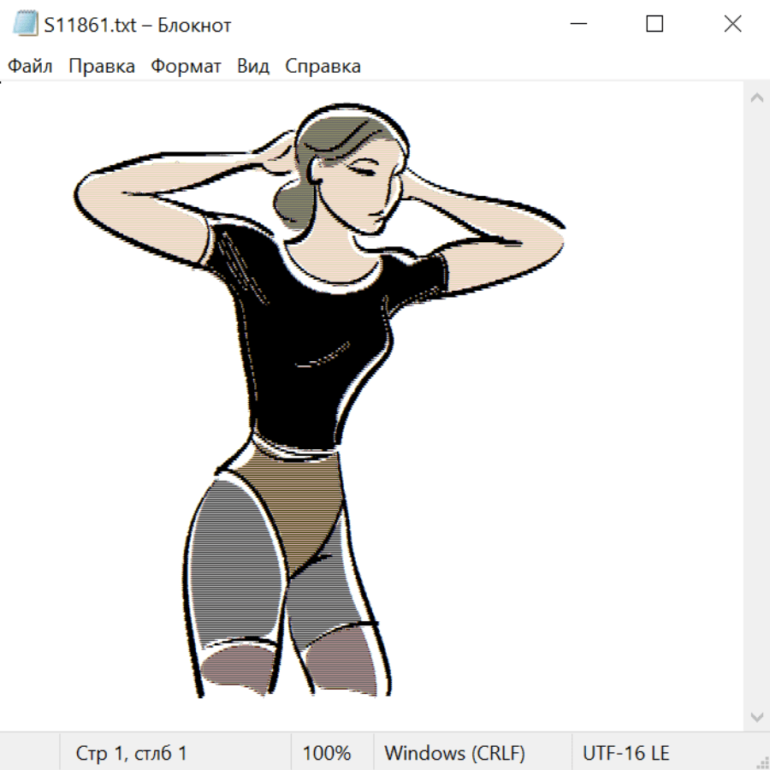Click the Windows (CRLF) line ending field
This screenshot has width=770, height=770.
[x=454, y=754]
